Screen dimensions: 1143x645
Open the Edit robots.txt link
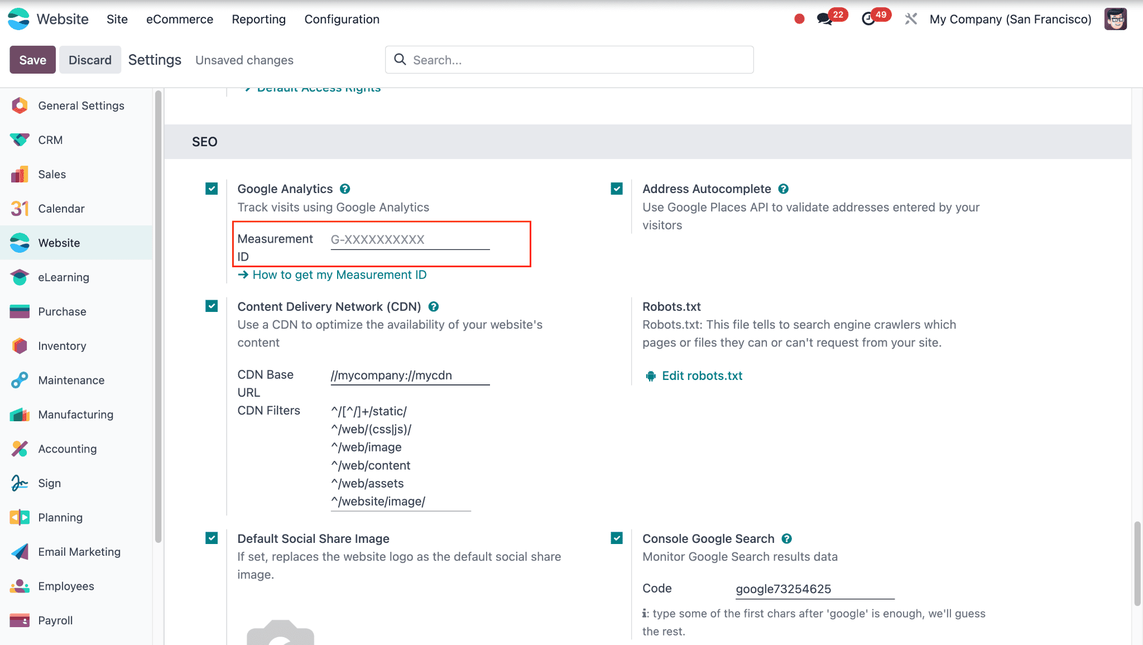[702, 376]
